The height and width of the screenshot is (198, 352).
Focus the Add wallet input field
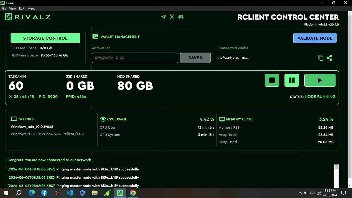tap(135, 58)
